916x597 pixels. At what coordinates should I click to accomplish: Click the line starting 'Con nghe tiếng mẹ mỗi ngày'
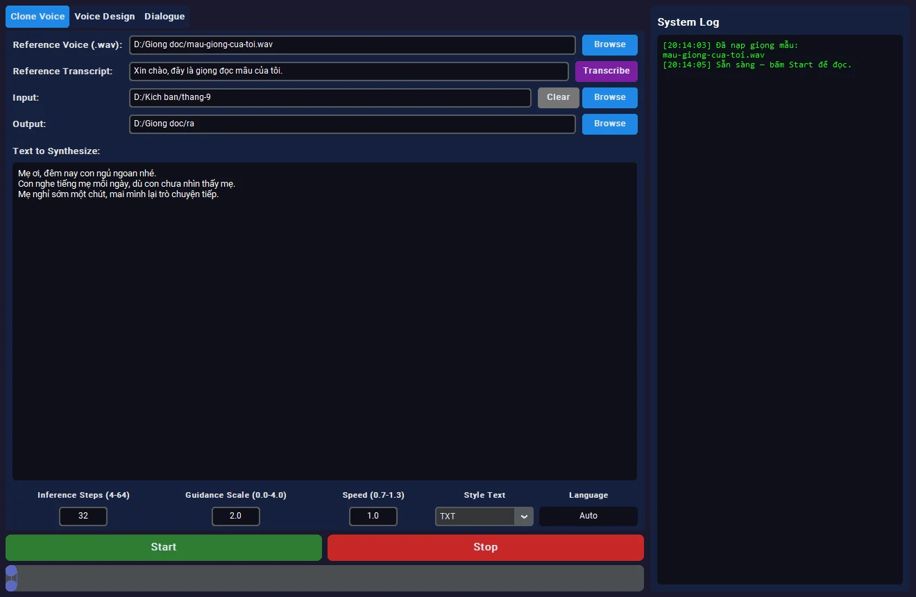click(127, 184)
